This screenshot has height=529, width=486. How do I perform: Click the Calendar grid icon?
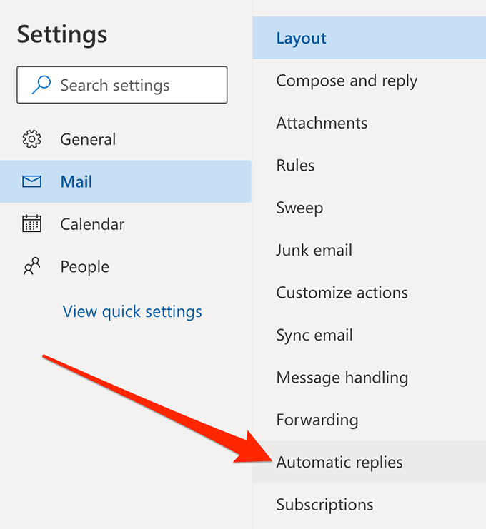[x=31, y=223]
